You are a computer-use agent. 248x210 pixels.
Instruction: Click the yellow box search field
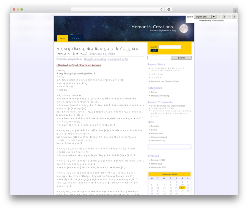(x=170, y=47)
